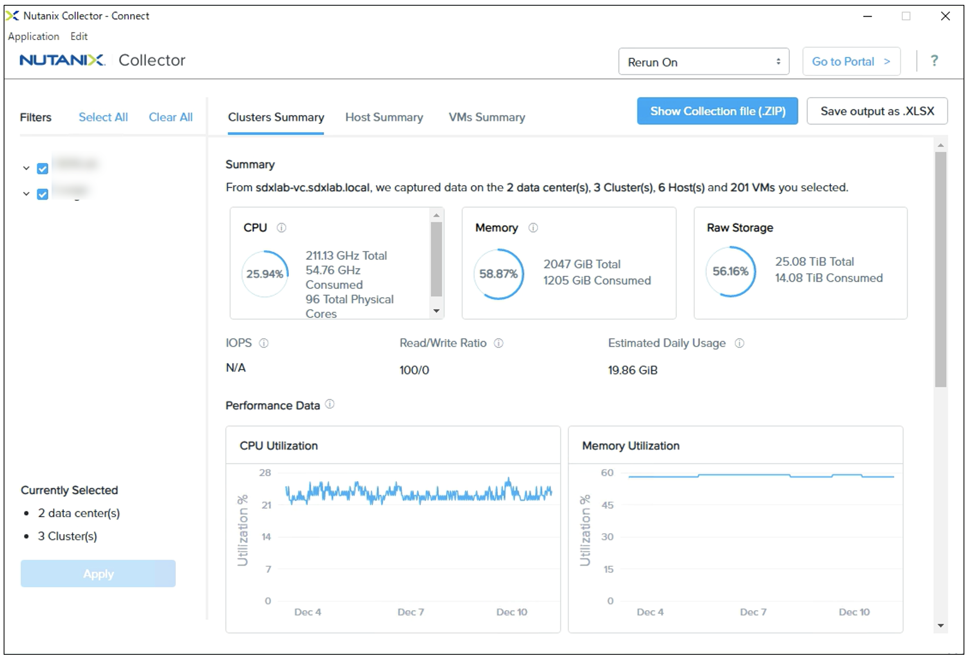968x658 pixels.
Task: Switch to the Clusters Summary tab
Action: tap(276, 117)
